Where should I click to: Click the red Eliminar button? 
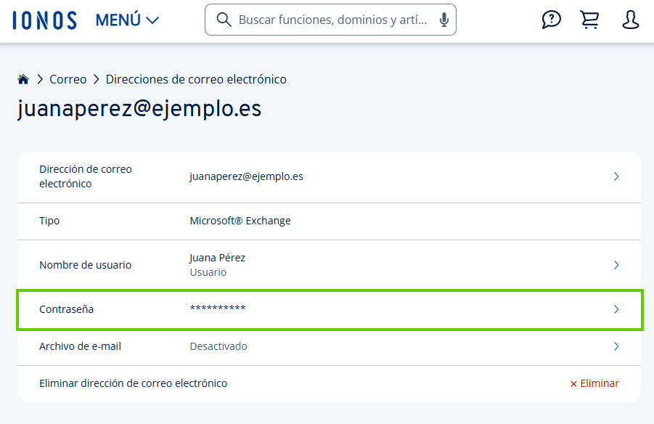point(600,383)
